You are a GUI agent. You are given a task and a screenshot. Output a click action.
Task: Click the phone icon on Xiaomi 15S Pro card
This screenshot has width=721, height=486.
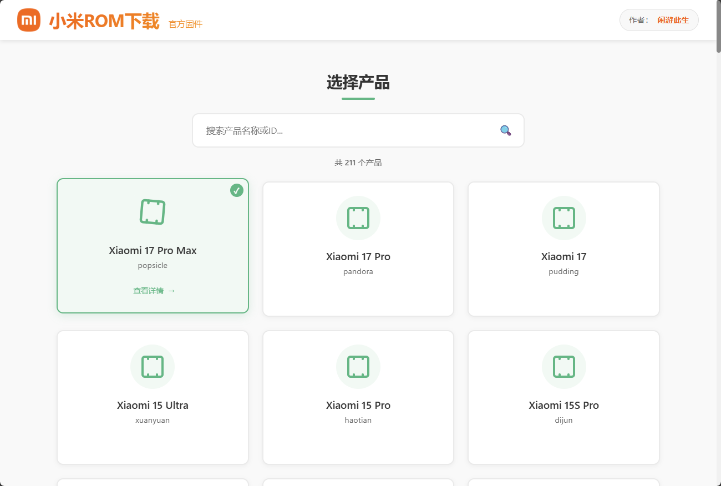(563, 367)
